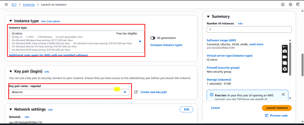Collapse the Summary panel
Image resolution: width=304 pixels, height=125 pixels.
(208, 17)
